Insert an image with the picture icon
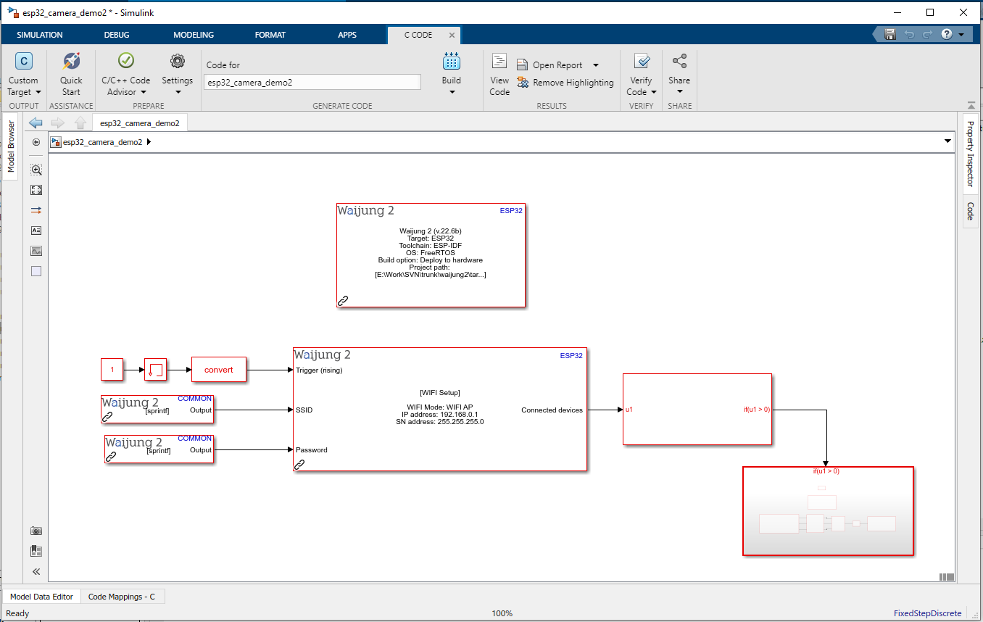The image size is (983, 622). [x=36, y=251]
